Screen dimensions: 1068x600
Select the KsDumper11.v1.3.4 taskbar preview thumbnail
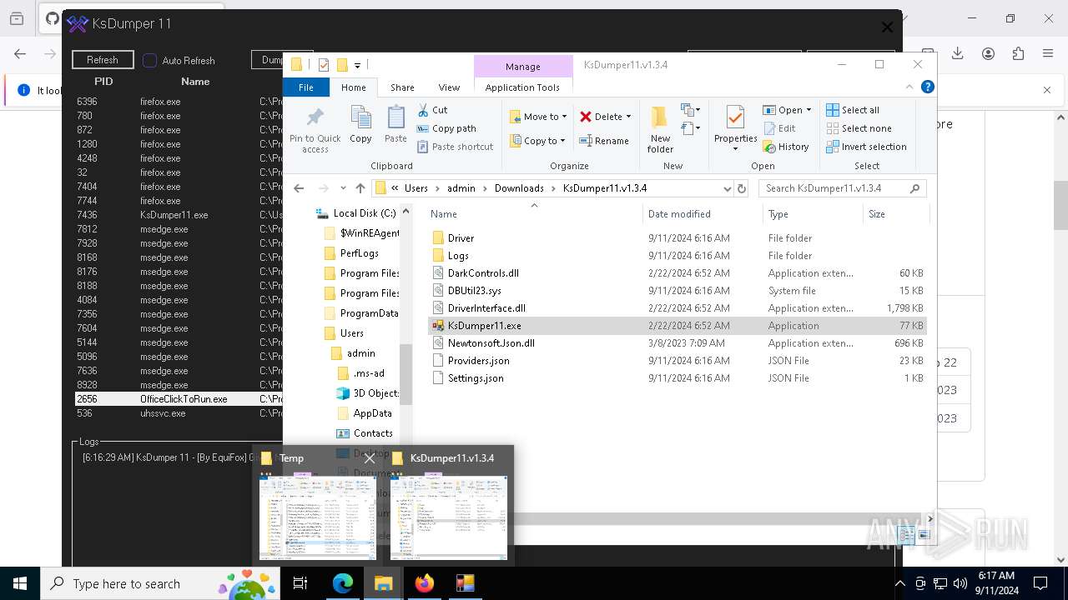tap(449, 517)
